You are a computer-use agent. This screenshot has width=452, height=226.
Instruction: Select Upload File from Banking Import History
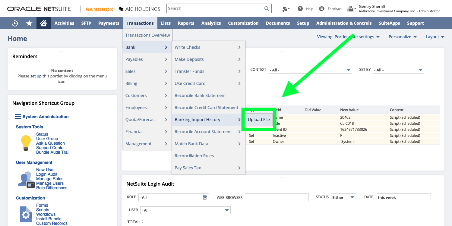click(258, 120)
